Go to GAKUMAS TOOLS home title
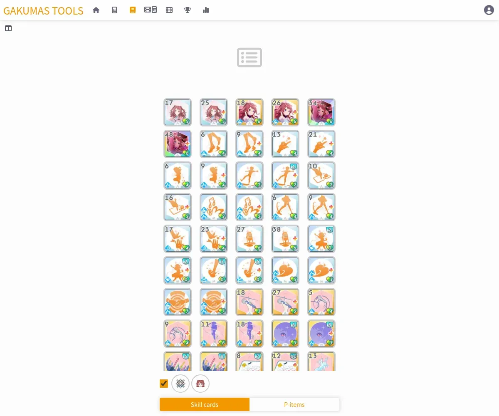 tap(43, 10)
